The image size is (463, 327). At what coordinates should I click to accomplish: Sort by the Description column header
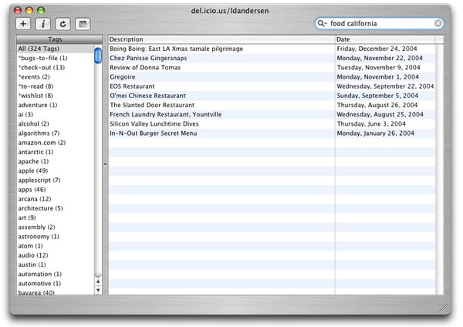point(222,39)
